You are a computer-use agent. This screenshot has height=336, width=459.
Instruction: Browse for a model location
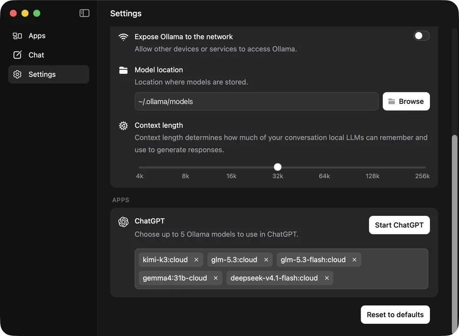click(406, 101)
